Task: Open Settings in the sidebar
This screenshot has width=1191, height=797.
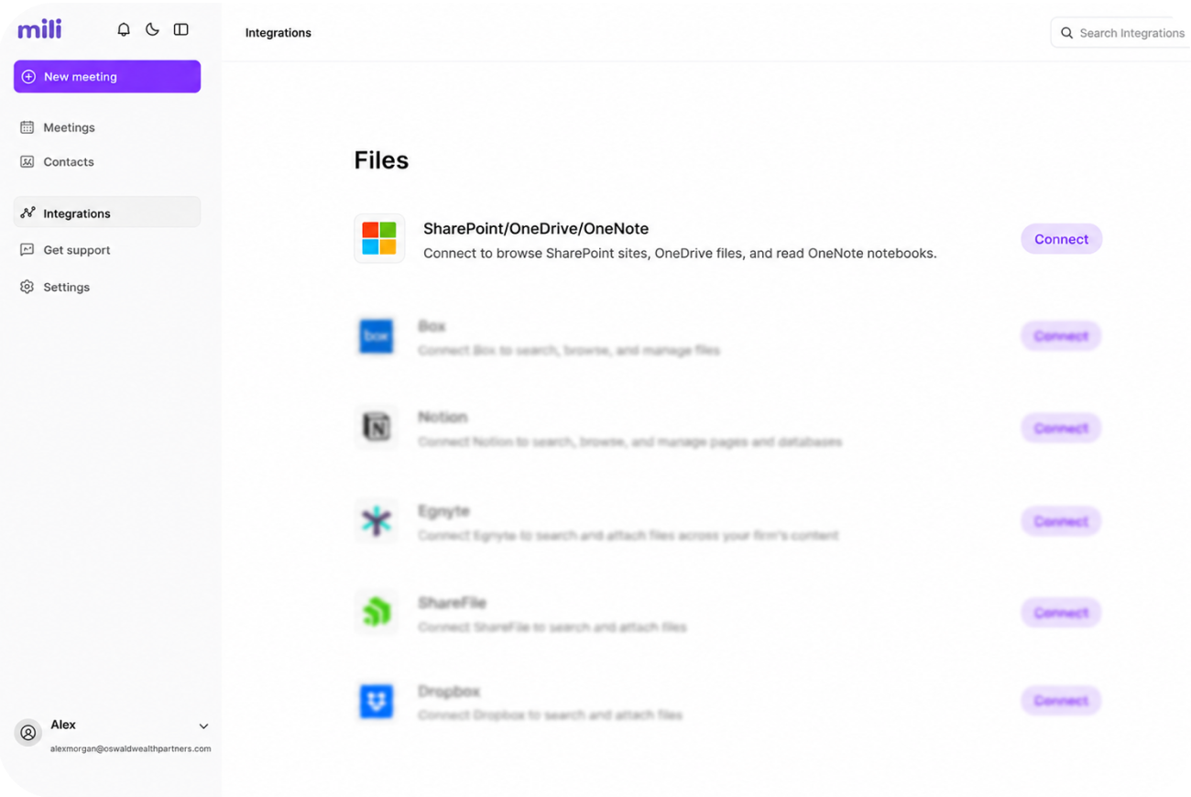Action: pyautogui.click(x=107, y=287)
